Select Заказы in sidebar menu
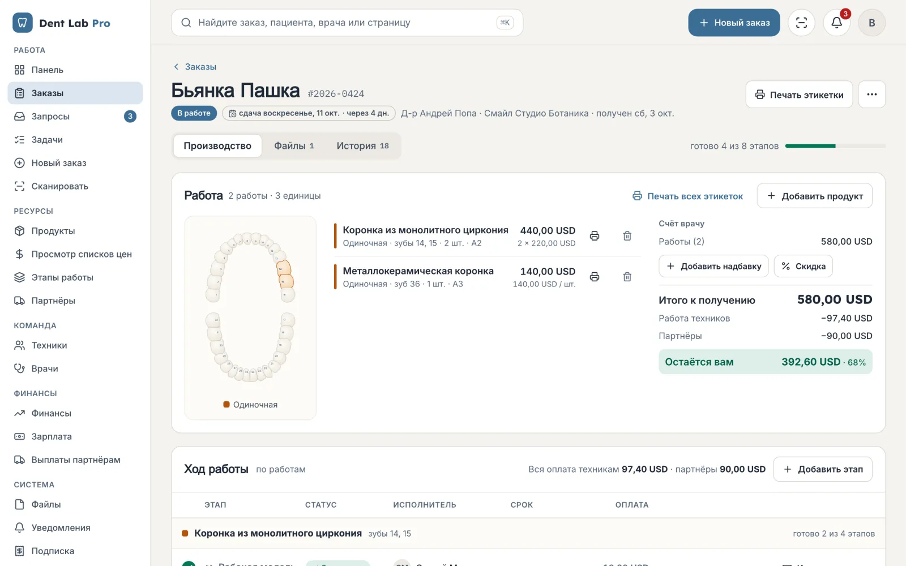The image size is (906, 566). pyautogui.click(x=75, y=93)
